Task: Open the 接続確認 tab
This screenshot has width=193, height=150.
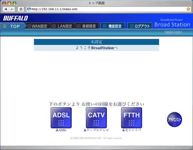Action: point(87,26)
